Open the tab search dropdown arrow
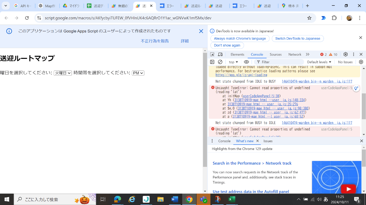366x205 pixels. click(5, 6)
